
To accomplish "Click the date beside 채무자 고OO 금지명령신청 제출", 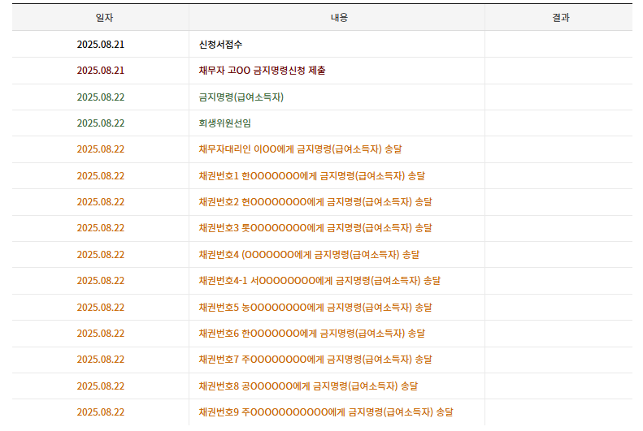I will 101,71.
